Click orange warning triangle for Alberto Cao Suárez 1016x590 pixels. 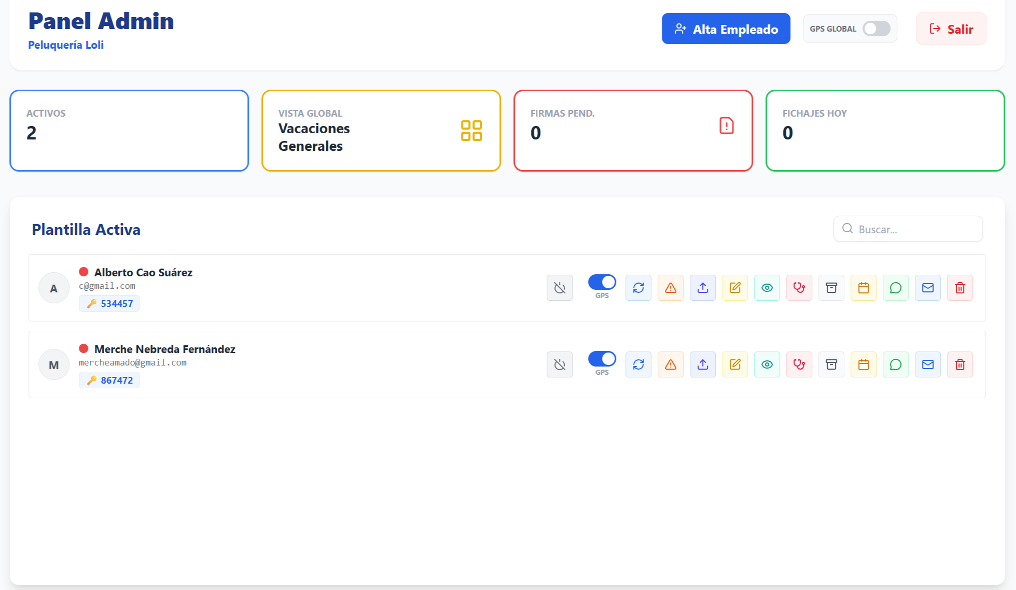(670, 288)
